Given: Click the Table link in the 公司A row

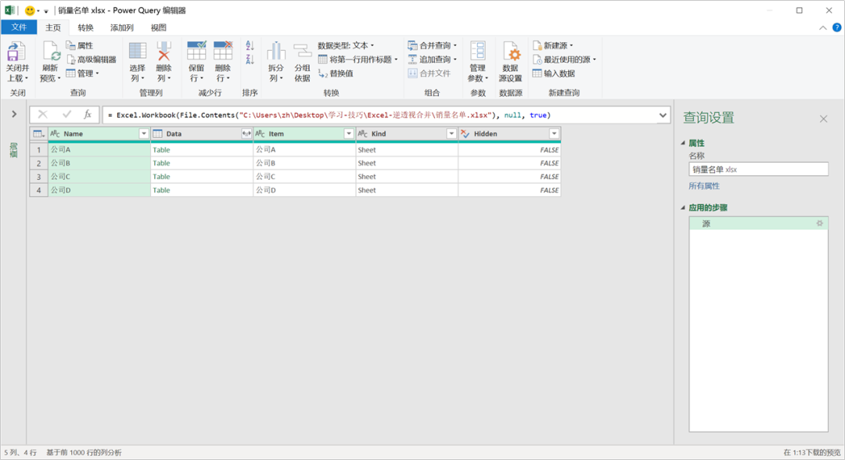Looking at the screenshot, I should (x=161, y=149).
